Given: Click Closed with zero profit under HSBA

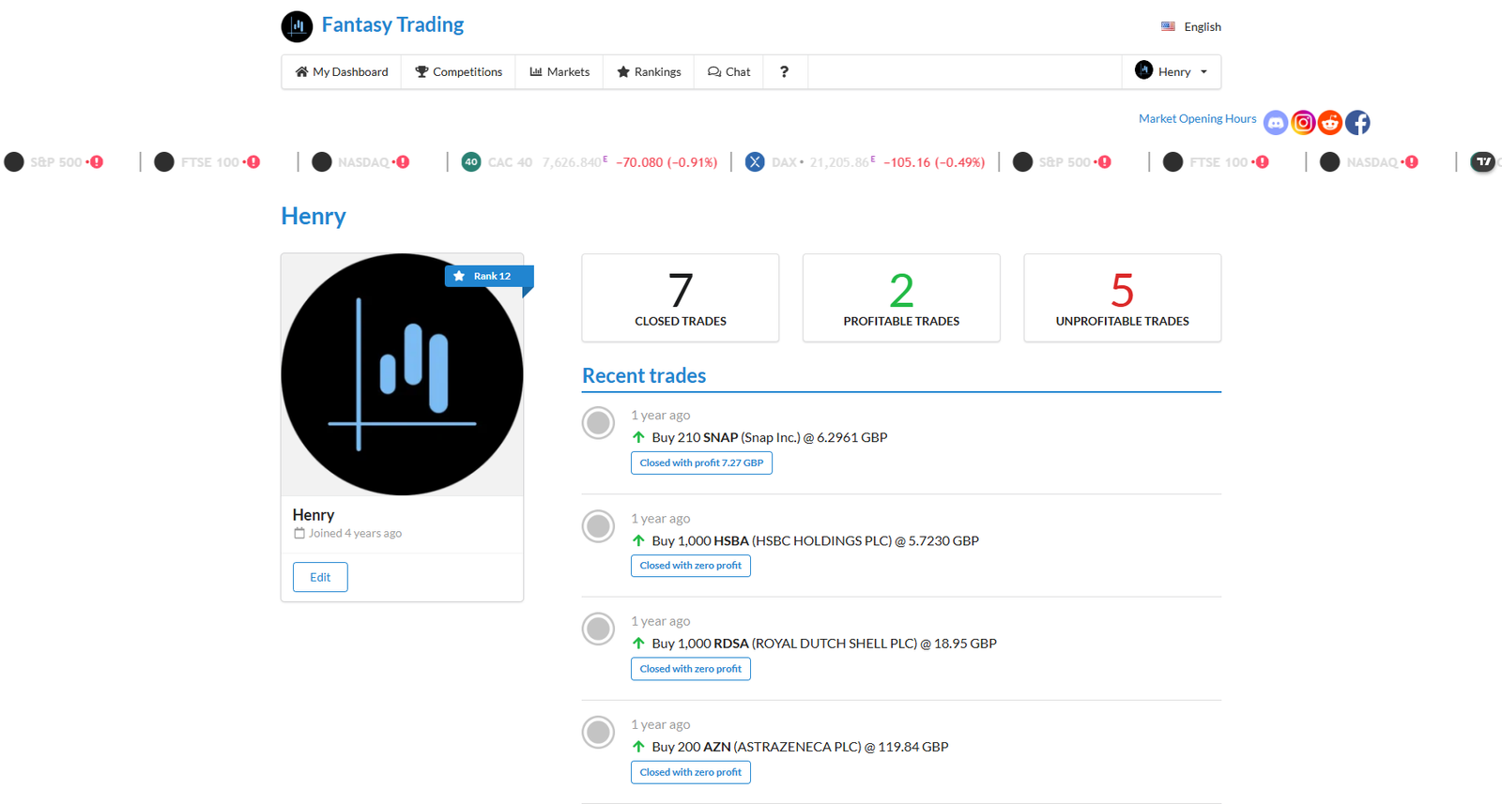Looking at the screenshot, I should pos(691,566).
